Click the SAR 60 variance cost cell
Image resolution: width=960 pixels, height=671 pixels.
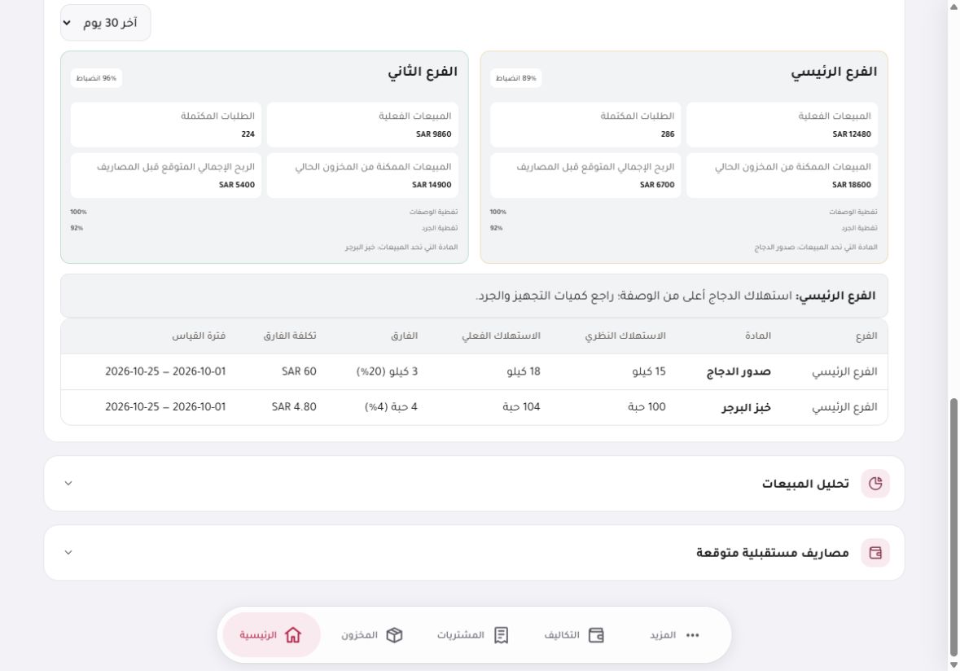point(299,371)
